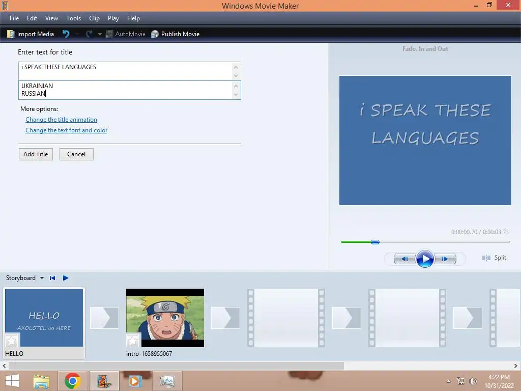
Task: Click lower text box scroll-down arrow
Action: [x=236, y=95]
